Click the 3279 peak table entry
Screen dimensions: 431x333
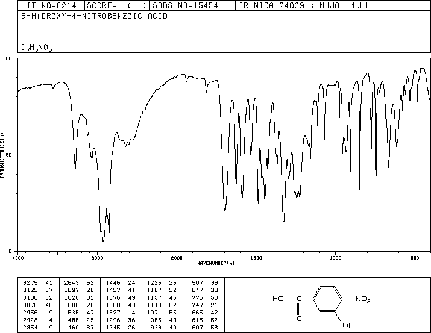38,283
